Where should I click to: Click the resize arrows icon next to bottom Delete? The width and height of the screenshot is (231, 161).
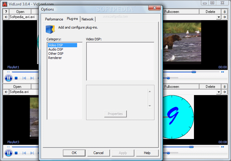coord(224,87)
